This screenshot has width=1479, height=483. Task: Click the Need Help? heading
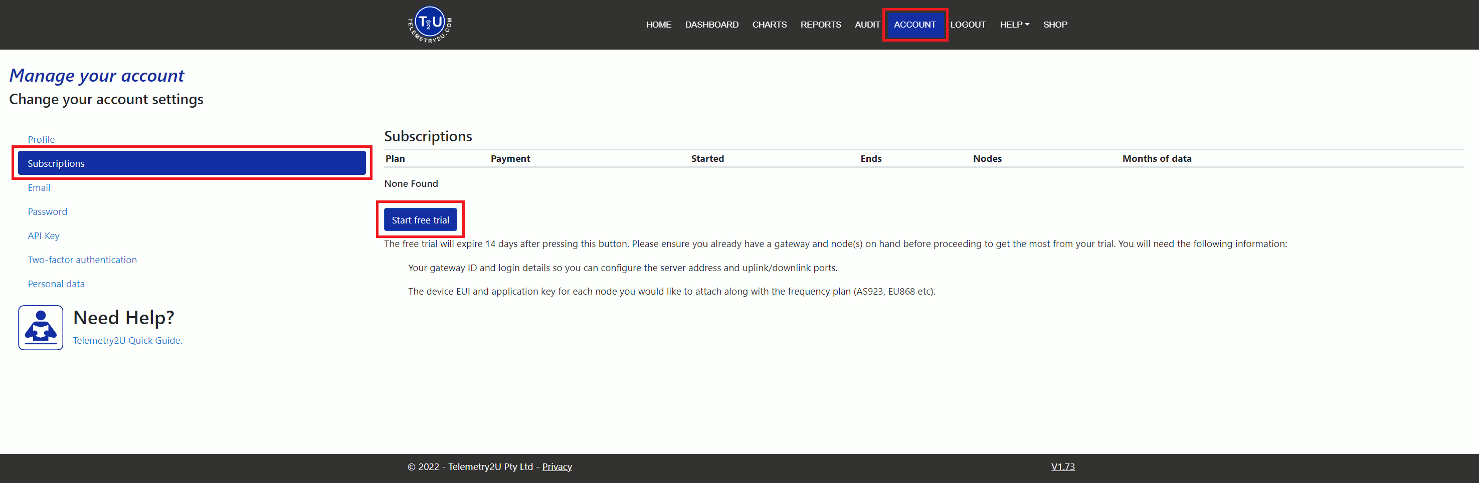pyautogui.click(x=123, y=317)
